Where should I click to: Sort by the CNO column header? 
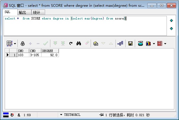pyautogui.click(x=35, y=51)
